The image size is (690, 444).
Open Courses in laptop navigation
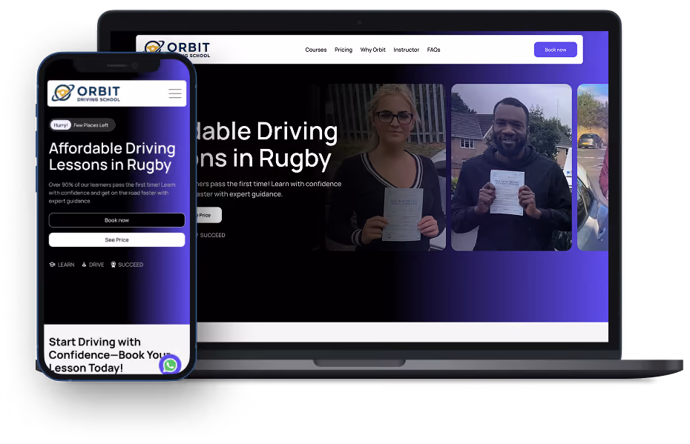coord(315,50)
